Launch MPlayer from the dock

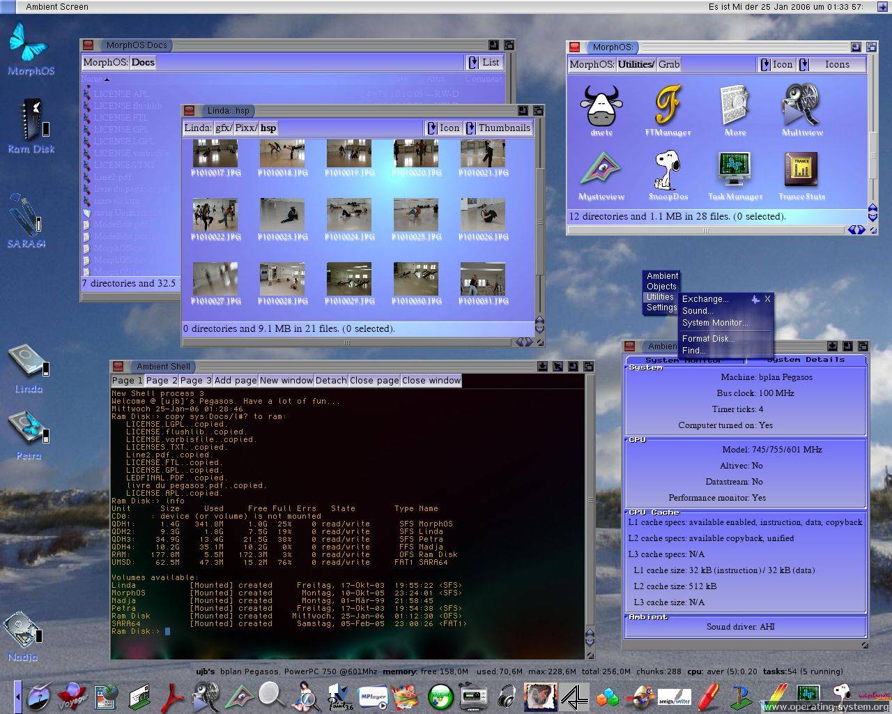[x=372, y=696]
